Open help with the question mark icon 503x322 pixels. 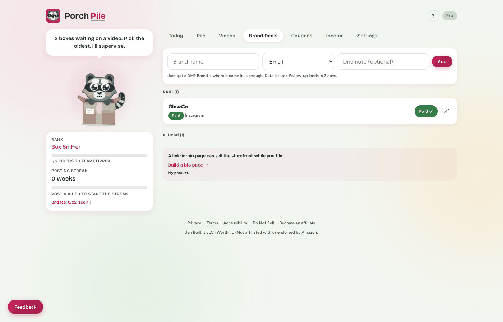[433, 16]
